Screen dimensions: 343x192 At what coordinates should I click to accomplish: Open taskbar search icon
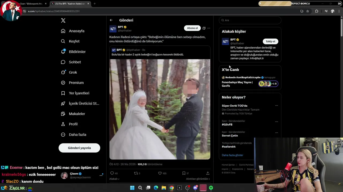tap(140, 188)
